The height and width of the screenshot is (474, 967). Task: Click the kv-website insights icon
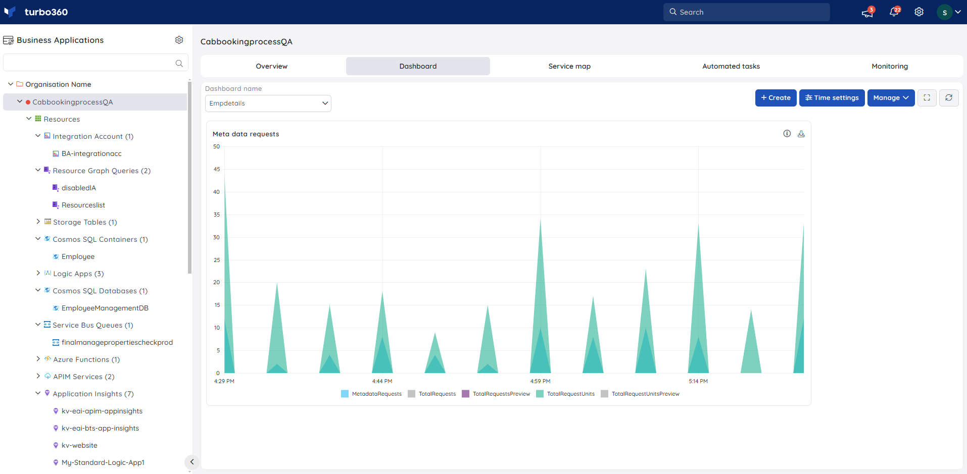[56, 445]
